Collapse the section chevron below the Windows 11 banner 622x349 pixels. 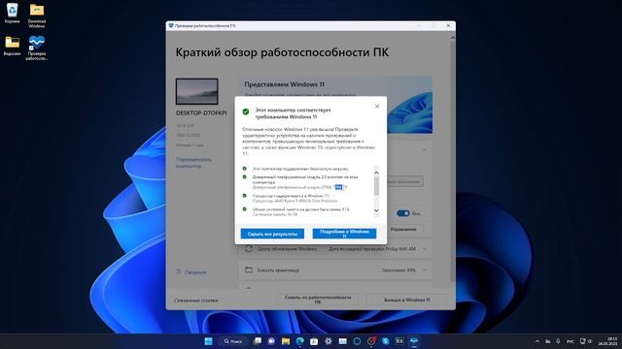(424, 150)
